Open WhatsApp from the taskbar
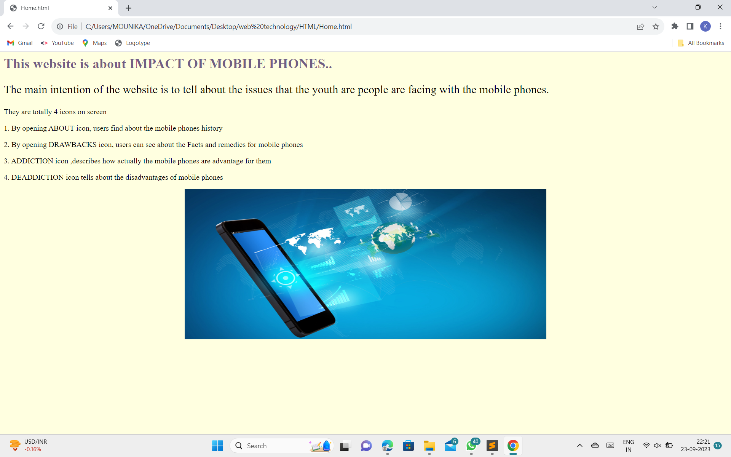This screenshot has height=457, width=731. tap(471, 446)
